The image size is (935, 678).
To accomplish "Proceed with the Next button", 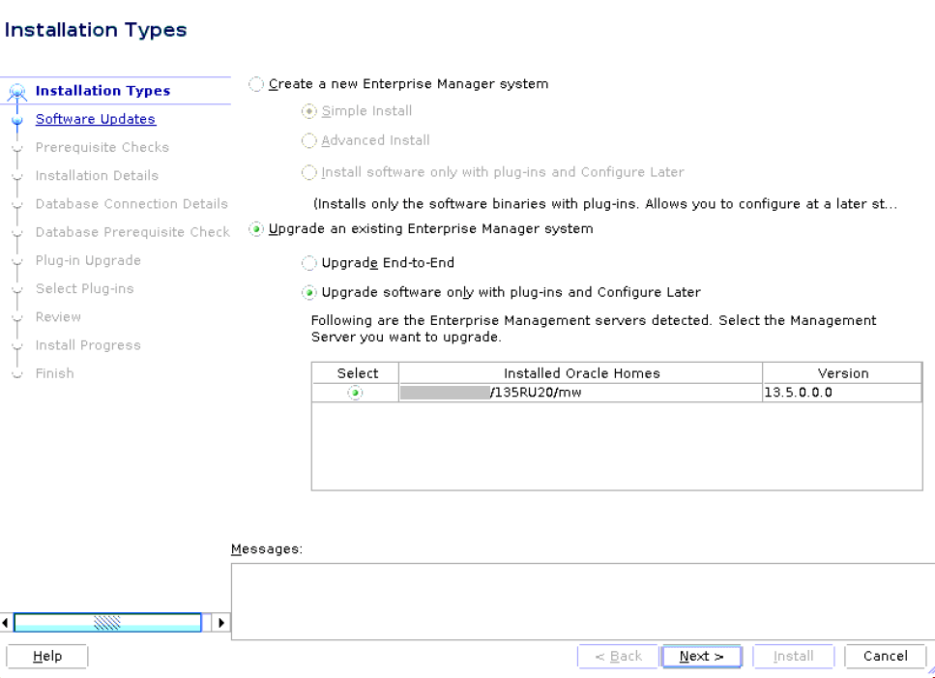I will click(702, 656).
